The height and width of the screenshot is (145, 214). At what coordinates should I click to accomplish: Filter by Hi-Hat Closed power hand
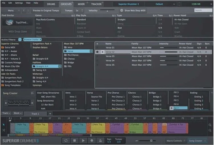coord(181,19)
